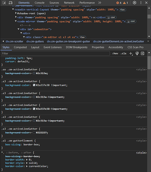Screen dimensions: 151x172
Task: Toggle the :hov element state button
Action: click(x=115, y=54)
